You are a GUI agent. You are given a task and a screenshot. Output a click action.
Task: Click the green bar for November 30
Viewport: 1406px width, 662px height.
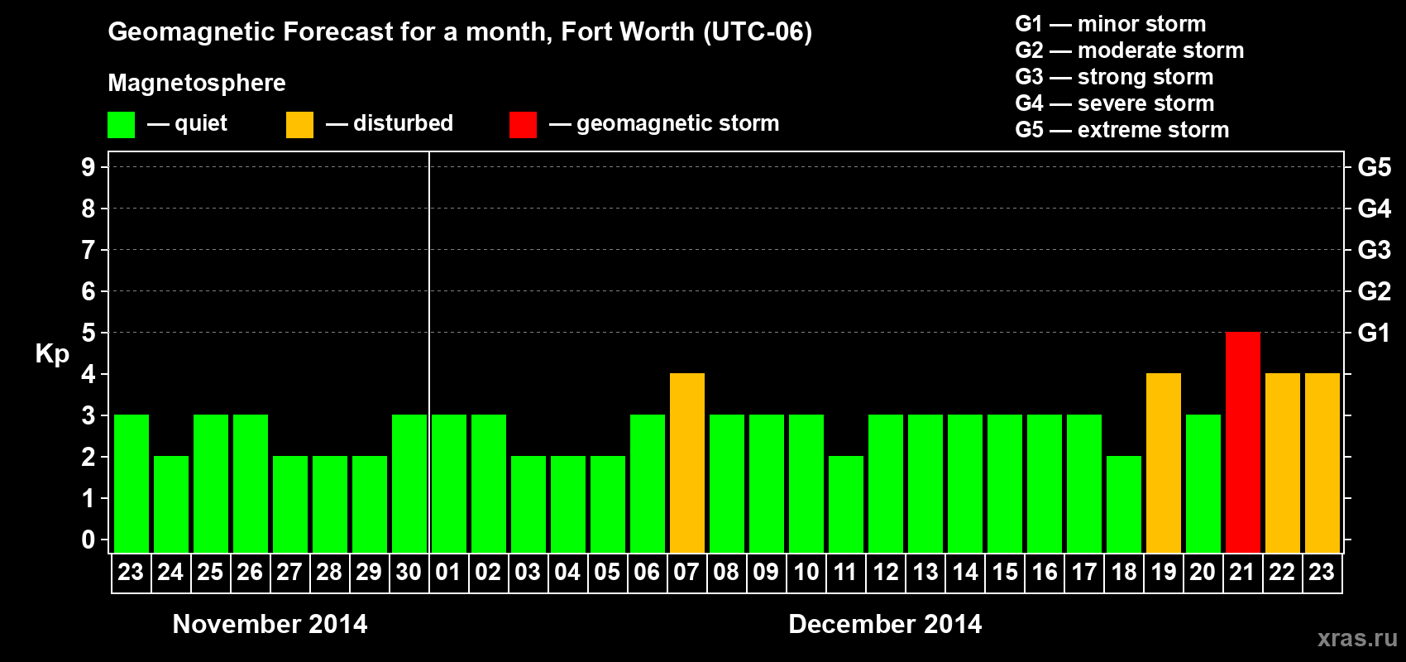[409, 483]
